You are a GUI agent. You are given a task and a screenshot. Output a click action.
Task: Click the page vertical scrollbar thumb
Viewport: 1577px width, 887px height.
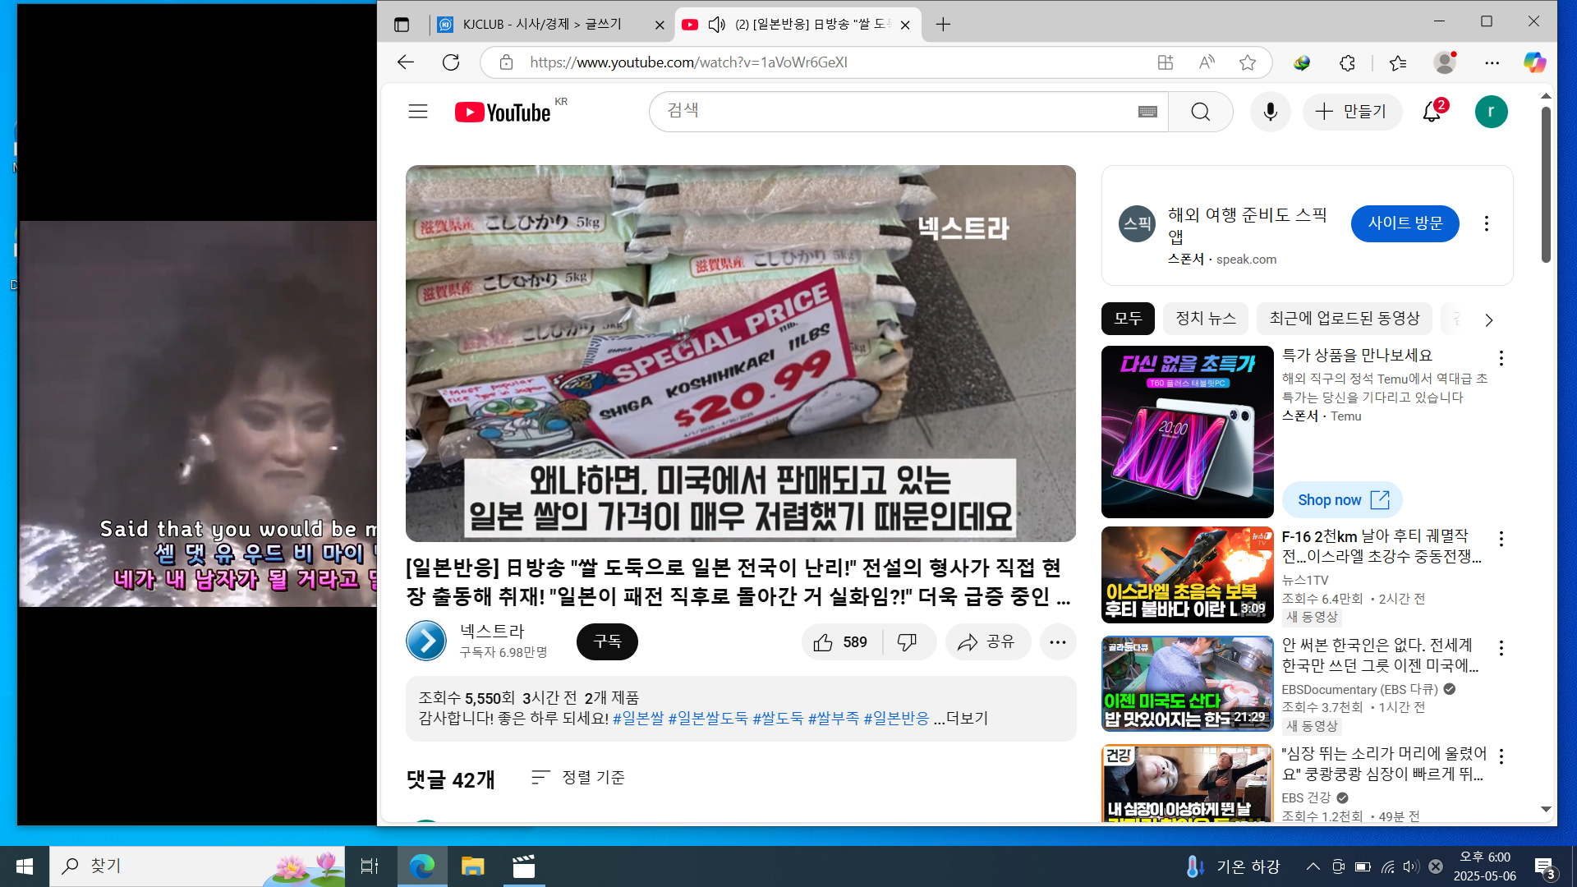1546,185
